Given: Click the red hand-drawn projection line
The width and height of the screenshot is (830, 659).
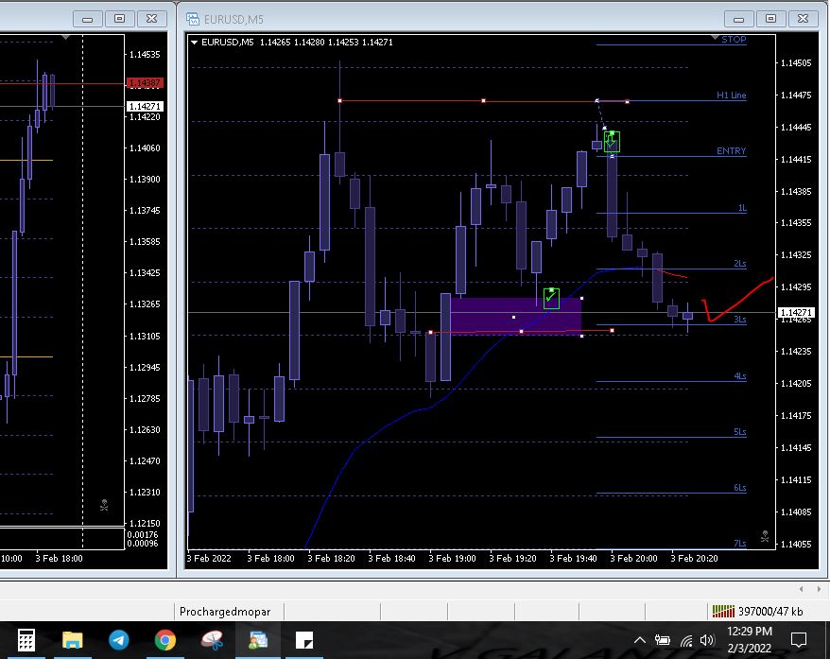Looking at the screenshot, I should pyautogui.click(x=738, y=303).
